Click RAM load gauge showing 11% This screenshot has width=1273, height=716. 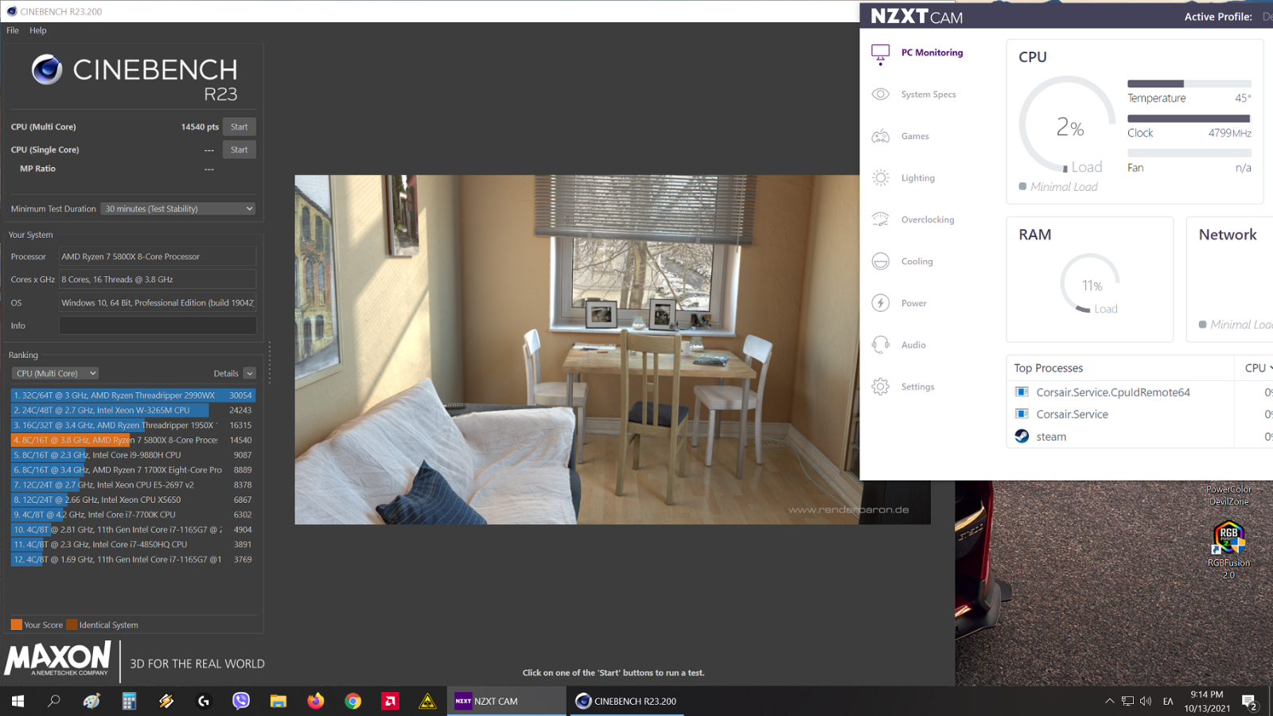(1090, 283)
